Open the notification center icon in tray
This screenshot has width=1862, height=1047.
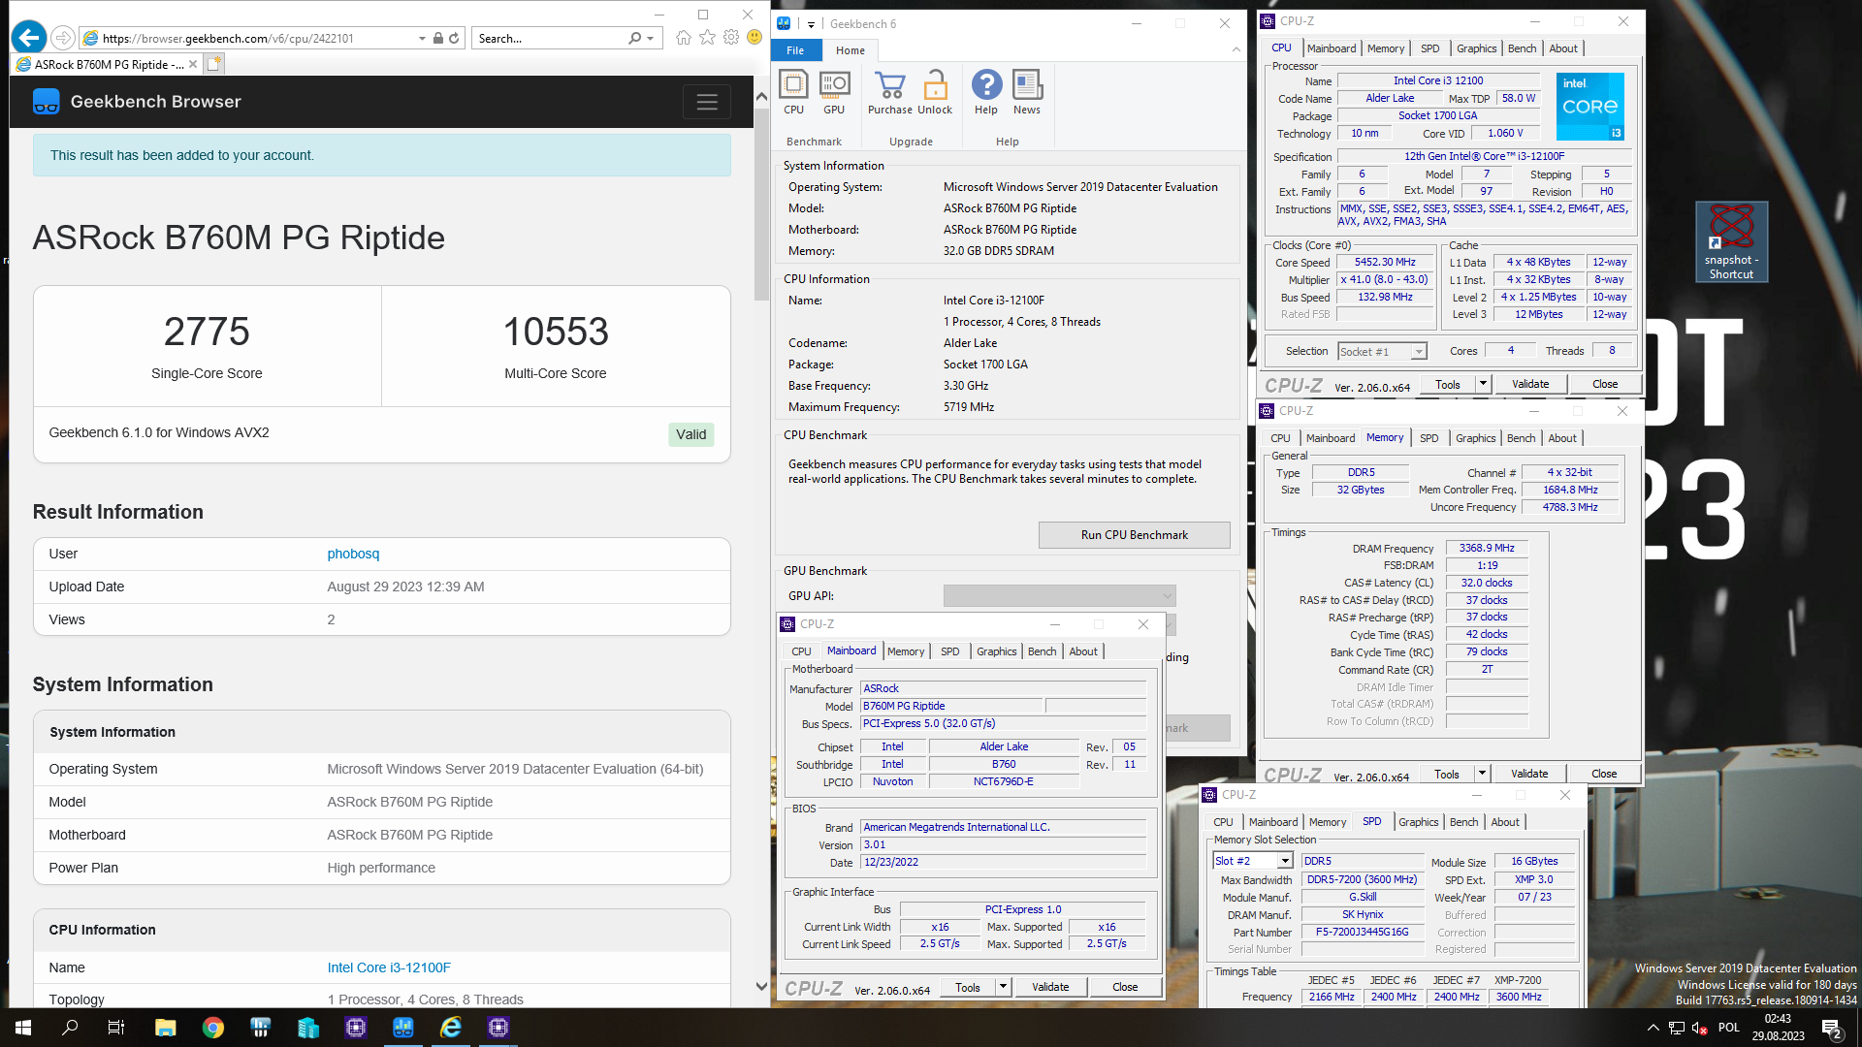coord(1832,1028)
